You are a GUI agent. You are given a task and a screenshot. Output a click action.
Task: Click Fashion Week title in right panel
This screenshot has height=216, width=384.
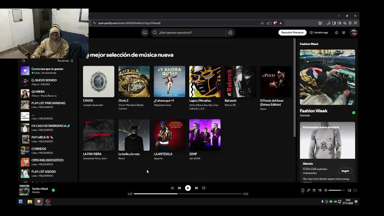[314, 111]
